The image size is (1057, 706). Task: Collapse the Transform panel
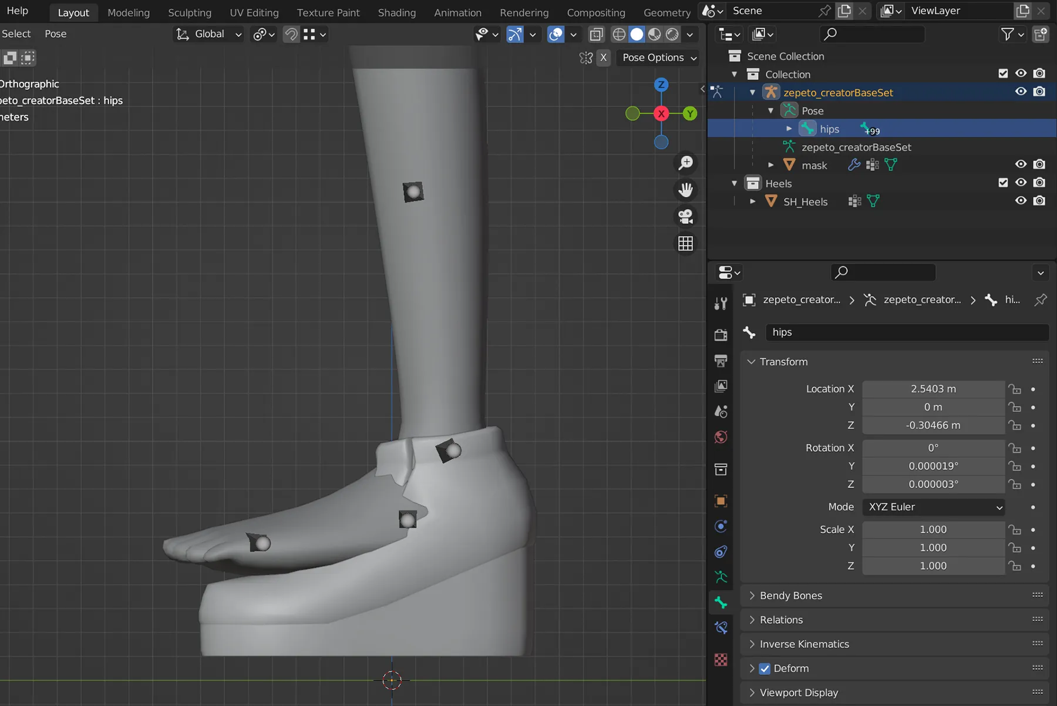751,362
